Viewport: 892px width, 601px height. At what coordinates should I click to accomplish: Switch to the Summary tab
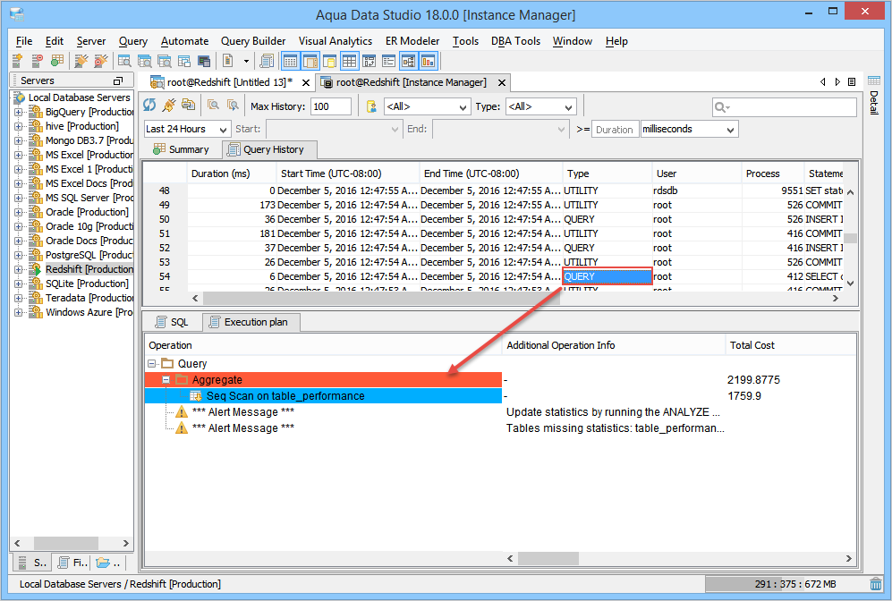[181, 149]
